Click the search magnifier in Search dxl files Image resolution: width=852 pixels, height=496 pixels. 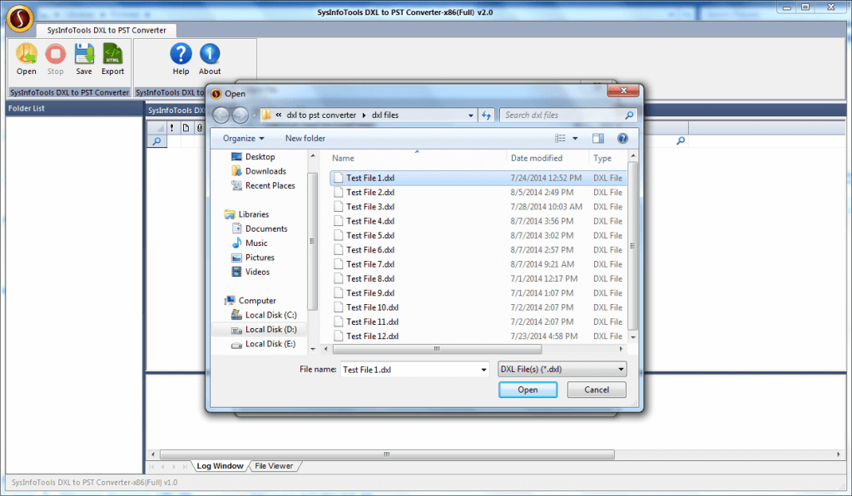click(x=629, y=115)
